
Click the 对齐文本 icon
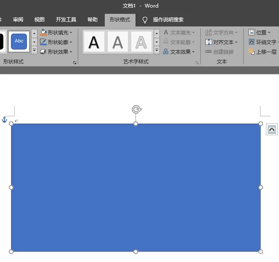tap(209, 42)
